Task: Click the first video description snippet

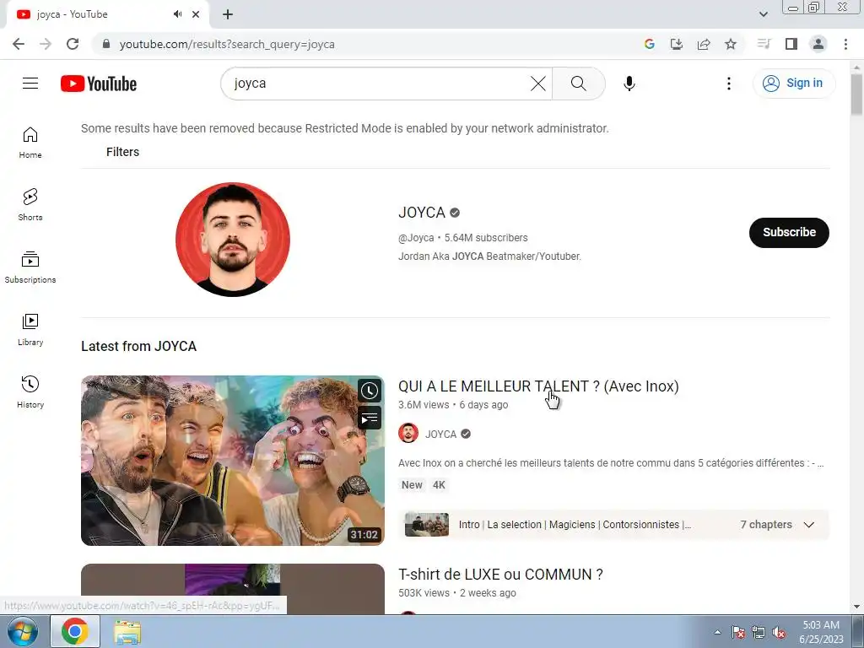Action: point(611,463)
